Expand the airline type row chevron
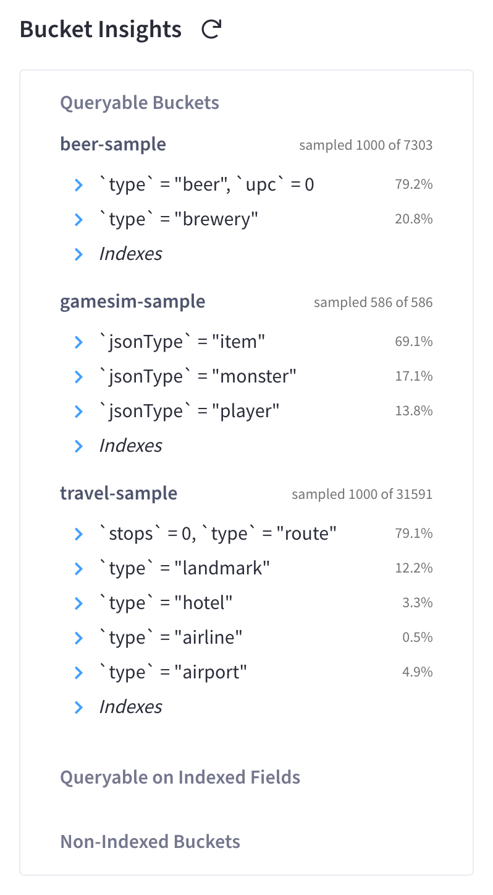This screenshot has width=493, height=895. coord(78,638)
